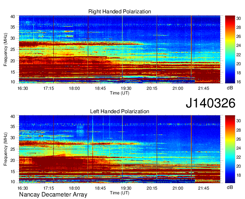The height and width of the screenshot is (199, 245).
Task: Click the "20:15" time tick on top plot
Action: pos(152,88)
